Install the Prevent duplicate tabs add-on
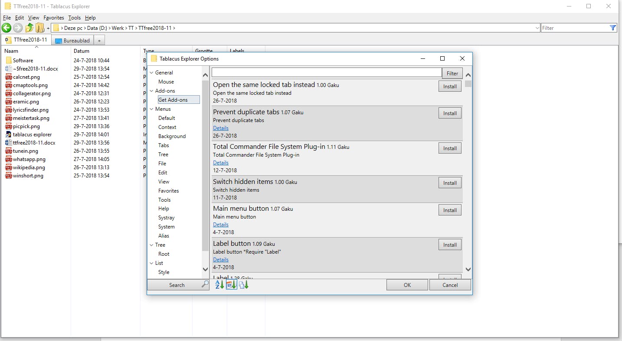622x341 pixels. (x=450, y=113)
